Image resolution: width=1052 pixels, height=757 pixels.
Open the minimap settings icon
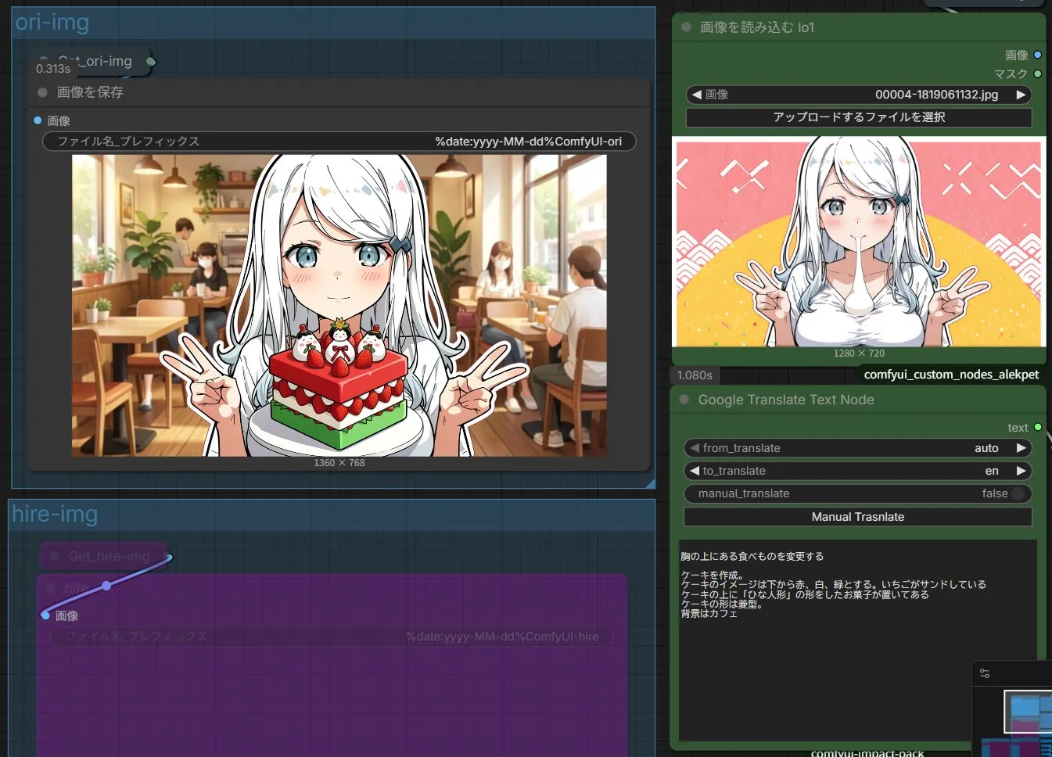[x=985, y=673]
